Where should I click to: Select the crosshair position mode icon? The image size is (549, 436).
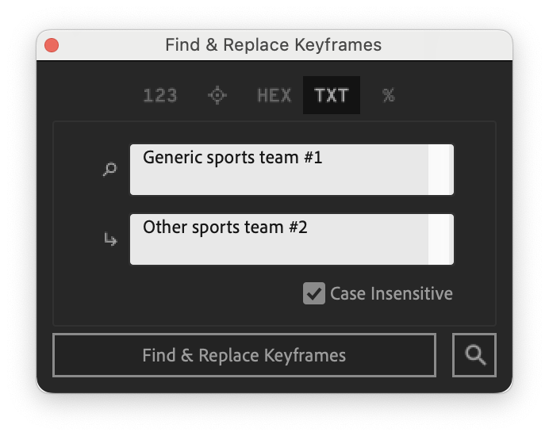click(x=217, y=95)
